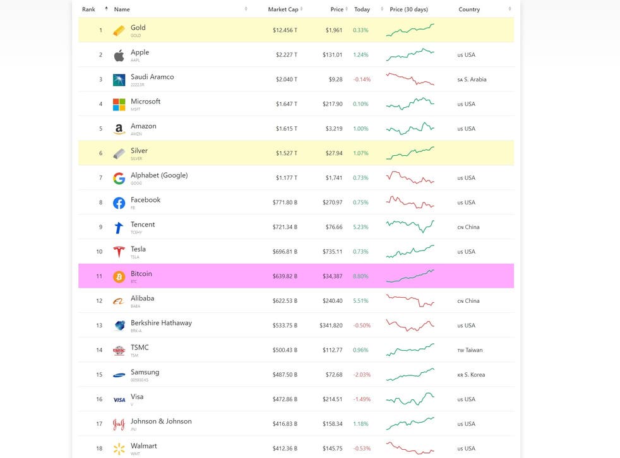Click the Walmart spark logo

[119, 449]
